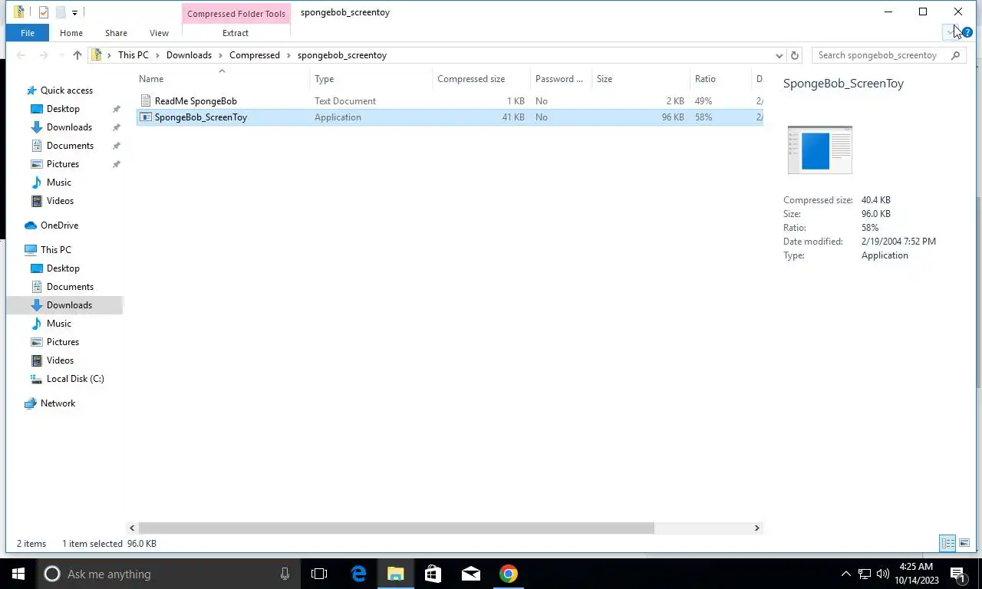Switch to Details view icon in status bar

pos(947,543)
